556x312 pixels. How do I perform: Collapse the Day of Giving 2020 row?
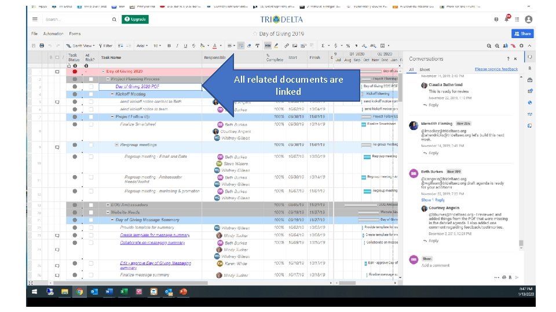pos(103,72)
